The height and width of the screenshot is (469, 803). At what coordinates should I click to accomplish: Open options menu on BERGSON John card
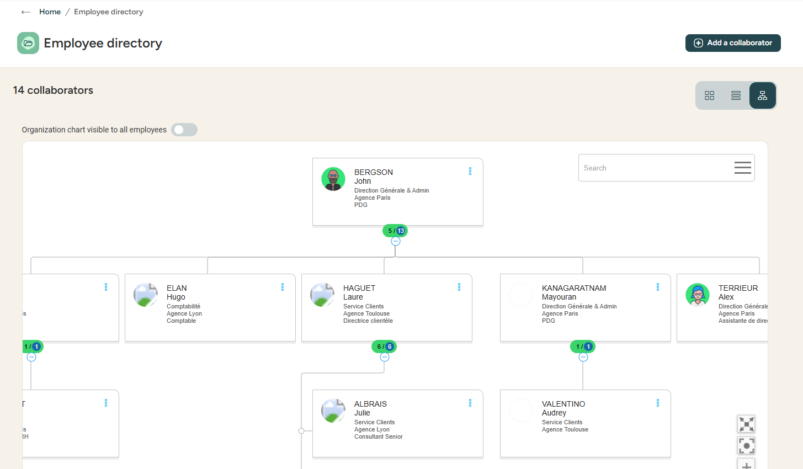(470, 172)
